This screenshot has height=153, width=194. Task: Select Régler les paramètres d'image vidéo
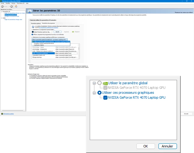pos(13,19)
